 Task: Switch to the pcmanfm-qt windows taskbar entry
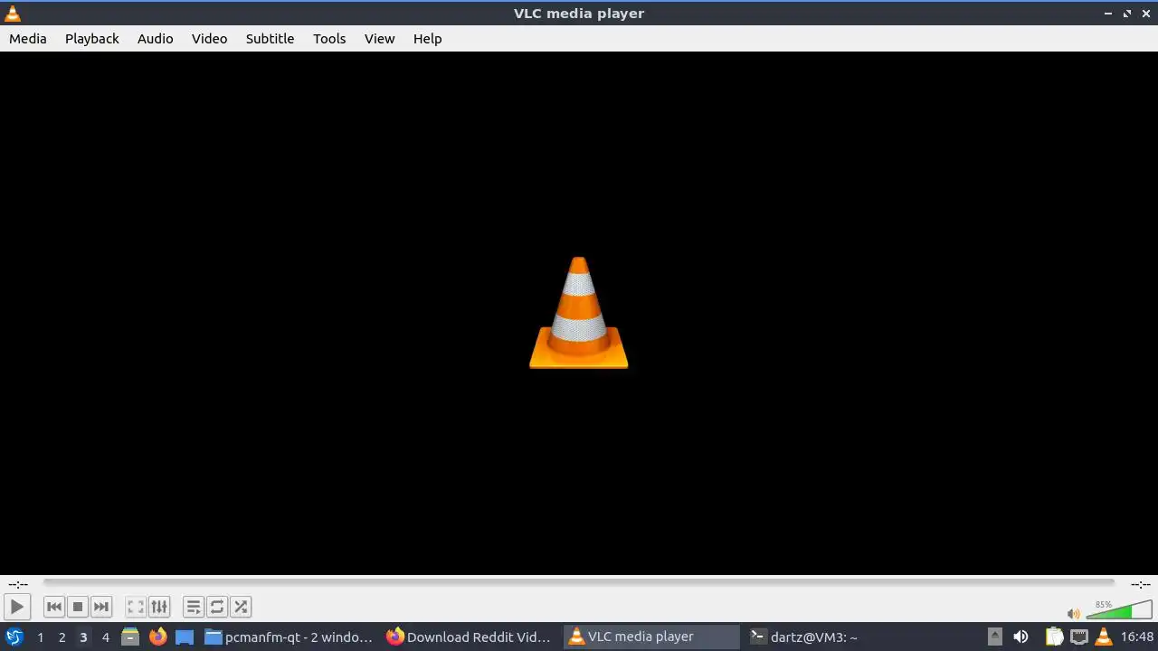click(x=289, y=637)
